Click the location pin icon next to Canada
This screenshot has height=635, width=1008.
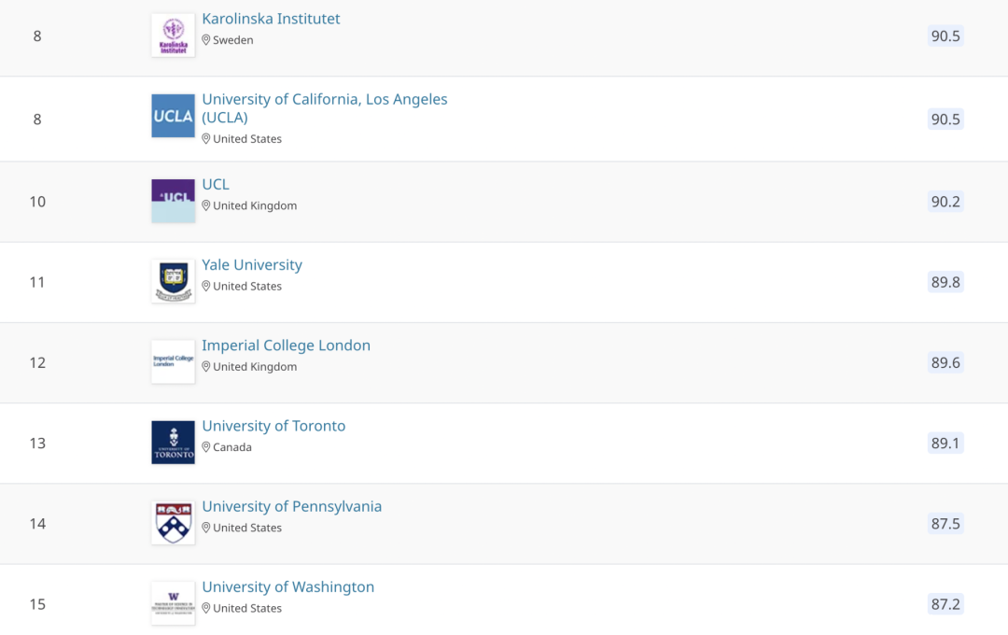click(205, 447)
